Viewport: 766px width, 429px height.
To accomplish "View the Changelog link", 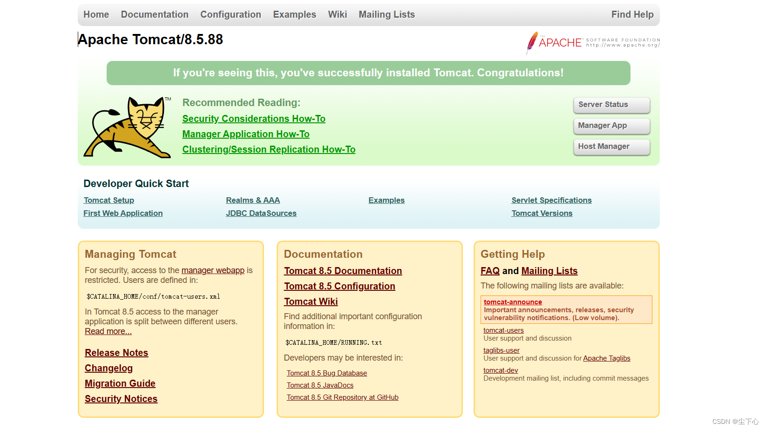I will pos(108,368).
